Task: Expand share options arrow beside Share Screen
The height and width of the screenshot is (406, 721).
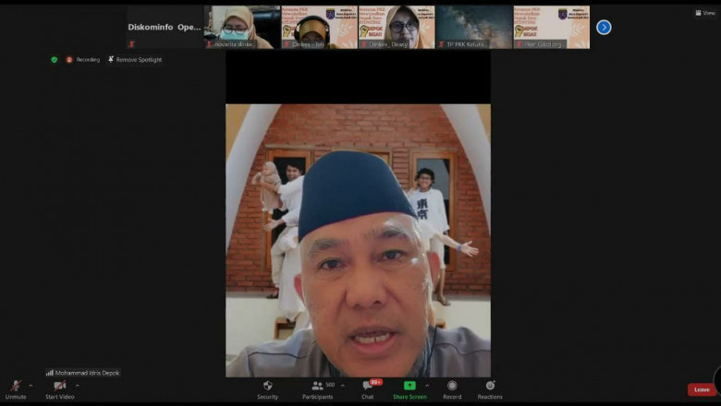Action: [426, 385]
